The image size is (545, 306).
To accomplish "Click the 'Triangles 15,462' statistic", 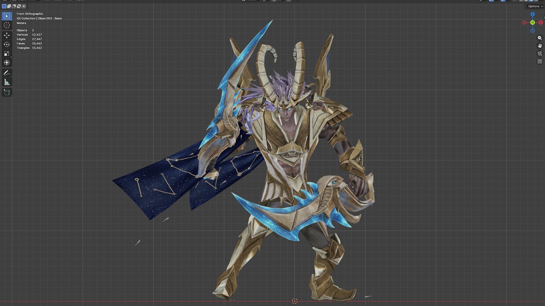I will 29,48.
